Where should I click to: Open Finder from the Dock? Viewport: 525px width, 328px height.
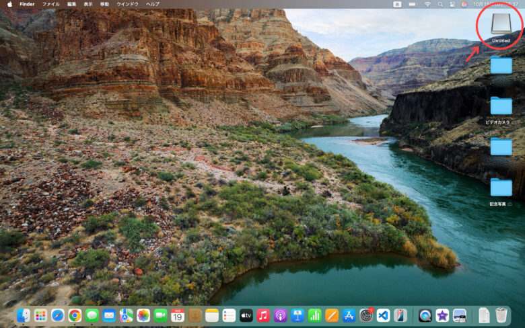click(x=24, y=315)
